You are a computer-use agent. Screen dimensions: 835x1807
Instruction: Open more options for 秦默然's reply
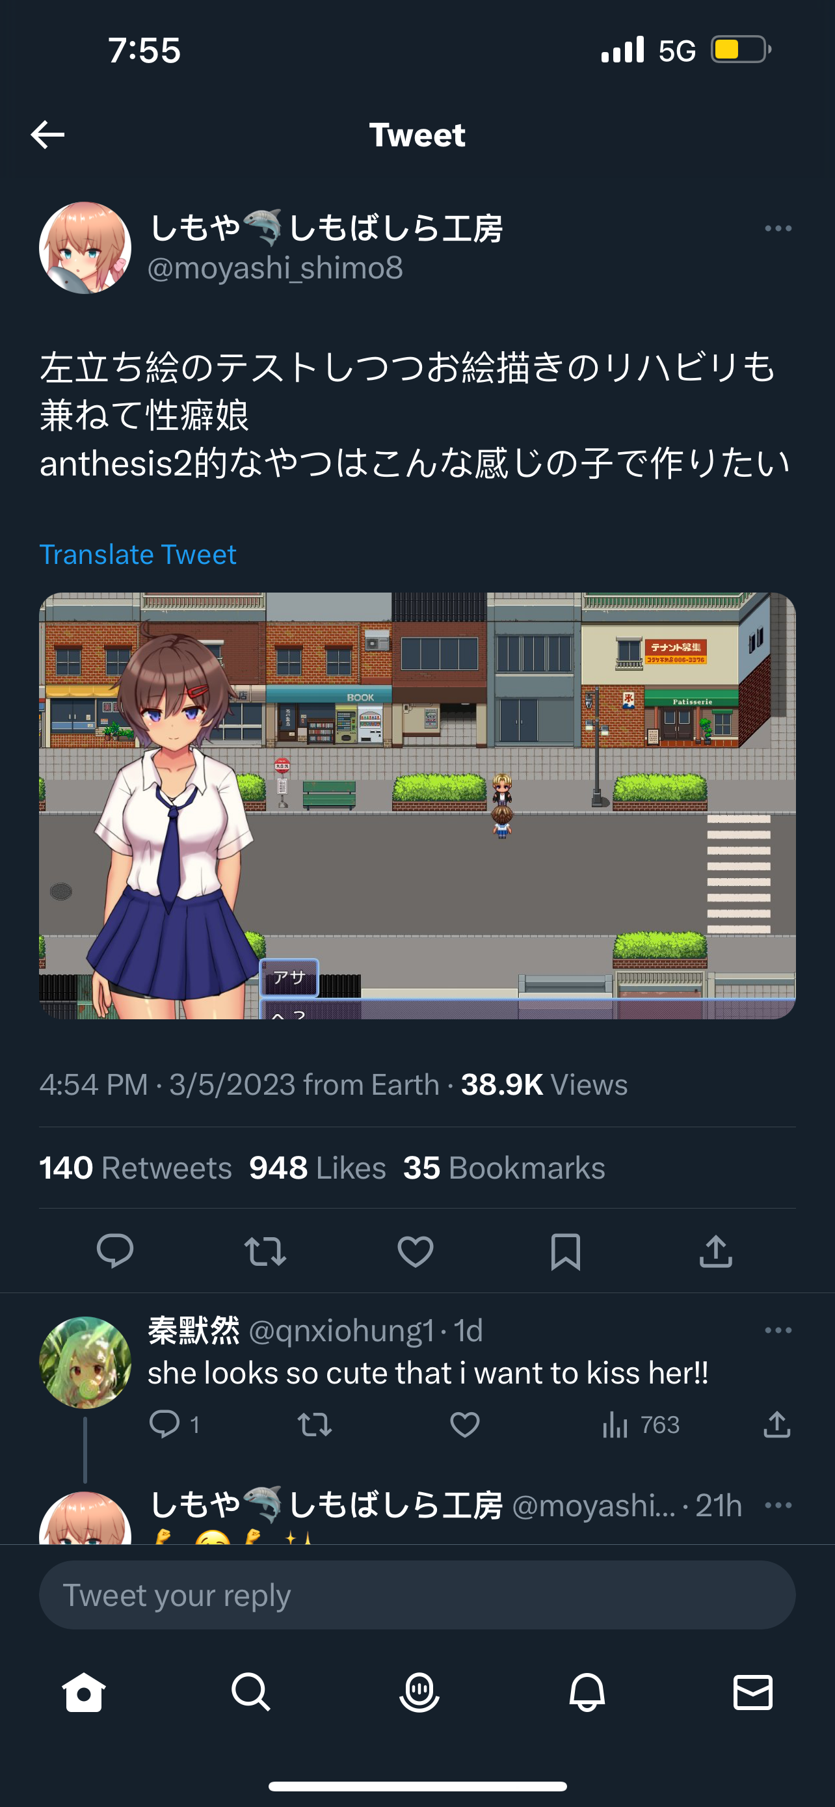point(778,1331)
